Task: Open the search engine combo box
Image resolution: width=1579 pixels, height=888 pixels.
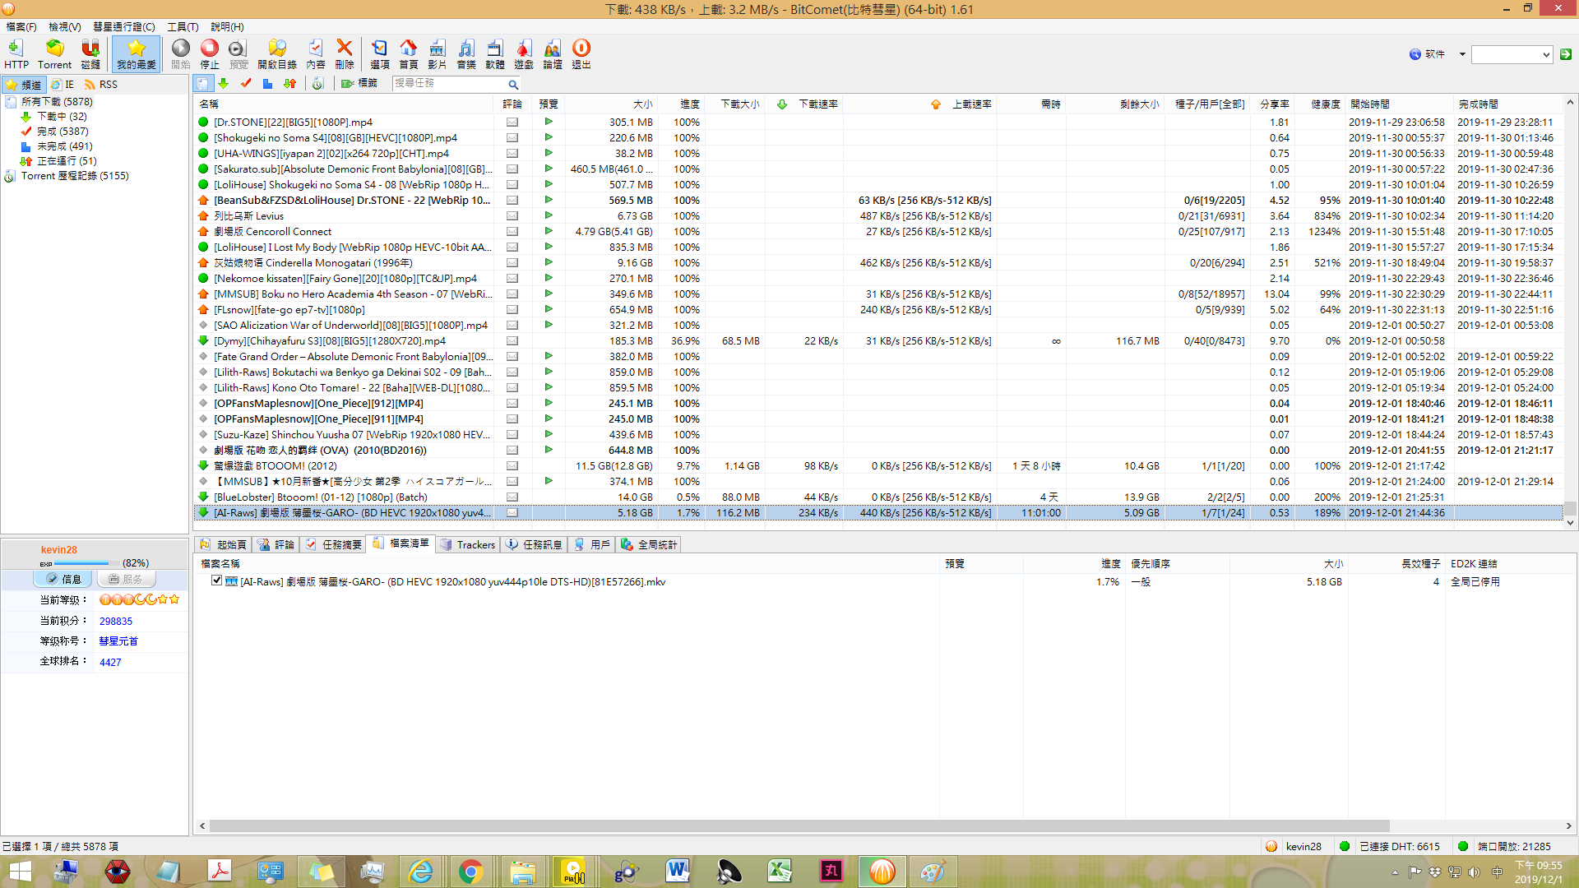Action: click(1512, 54)
